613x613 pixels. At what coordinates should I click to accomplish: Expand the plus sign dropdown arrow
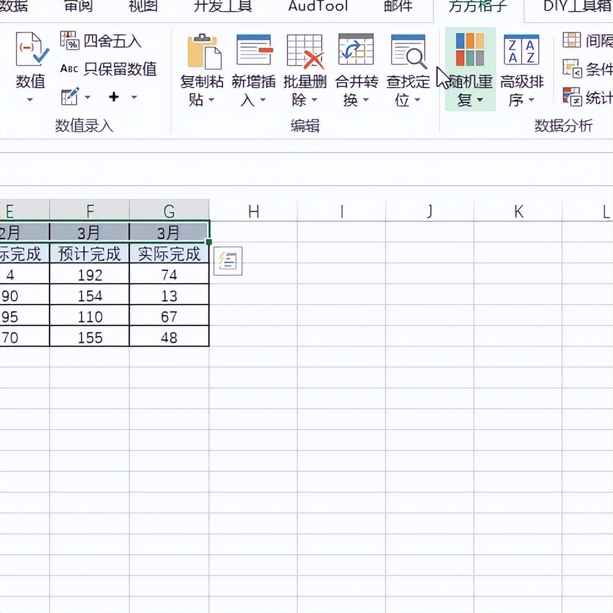134,97
